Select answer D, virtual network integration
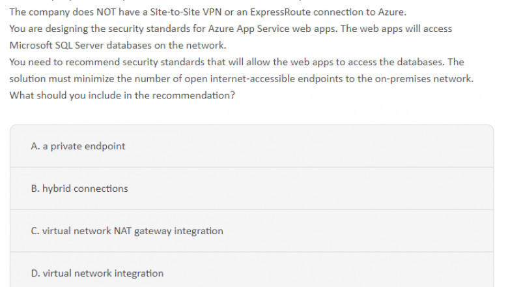Image resolution: width=508 pixels, height=287 pixels. click(x=252, y=270)
